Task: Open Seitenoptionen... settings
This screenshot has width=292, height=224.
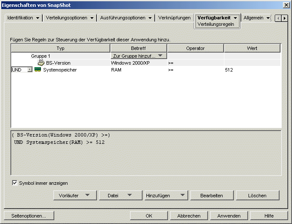Action: coord(28,216)
